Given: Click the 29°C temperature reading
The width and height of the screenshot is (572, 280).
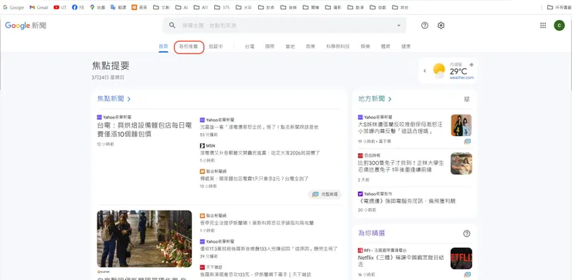Looking at the screenshot, I should [x=458, y=71].
